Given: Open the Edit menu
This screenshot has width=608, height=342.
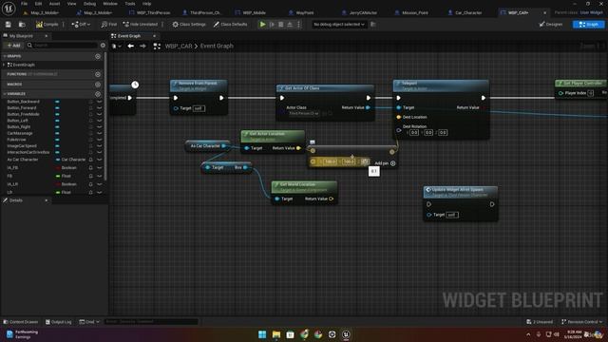Looking at the screenshot, I should (x=38, y=4).
